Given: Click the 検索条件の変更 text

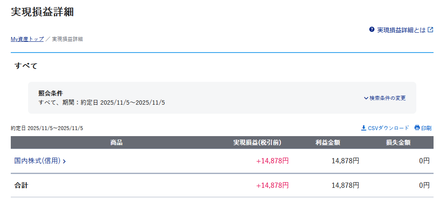Looking at the screenshot, I should pos(387,98).
